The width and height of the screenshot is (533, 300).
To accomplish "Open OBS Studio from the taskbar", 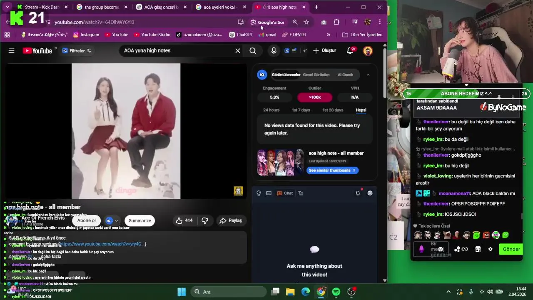I will (x=351, y=292).
